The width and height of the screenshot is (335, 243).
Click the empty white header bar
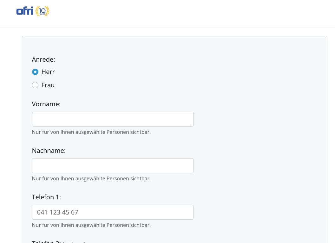190,13
